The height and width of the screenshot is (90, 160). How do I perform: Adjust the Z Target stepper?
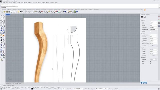point(157,53)
